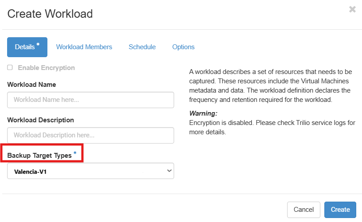Open the Options tab
The height and width of the screenshot is (222, 362).
coord(183,47)
